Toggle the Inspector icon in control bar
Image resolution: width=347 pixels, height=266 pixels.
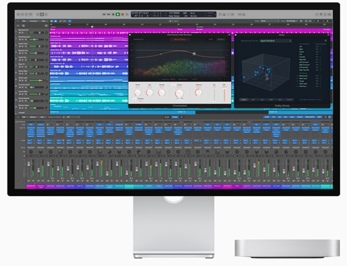(22, 14)
